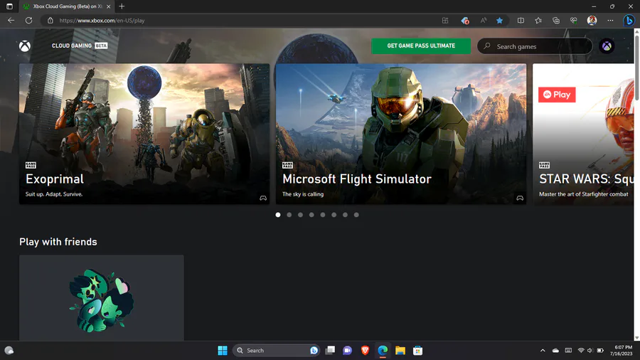The image size is (640, 360).
Task: Open the Cloud Gaming Beta link
Action: pos(80,46)
